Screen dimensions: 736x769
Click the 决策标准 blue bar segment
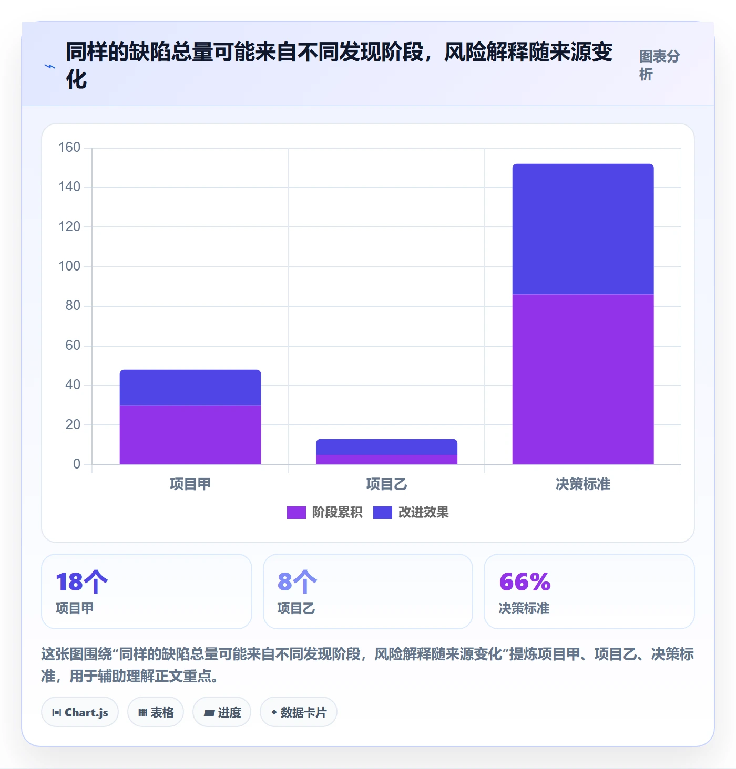pos(583,229)
